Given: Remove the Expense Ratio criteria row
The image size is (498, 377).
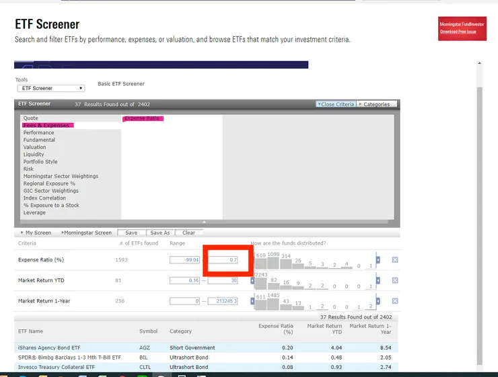Looking at the screenshot, I should point(395,259).
